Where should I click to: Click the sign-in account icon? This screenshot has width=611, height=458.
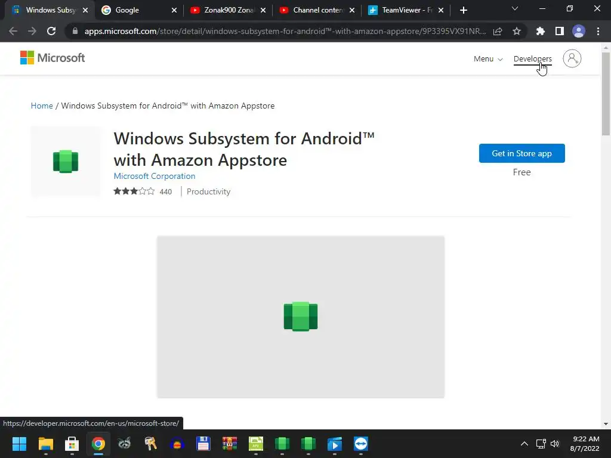coord(572,58)
